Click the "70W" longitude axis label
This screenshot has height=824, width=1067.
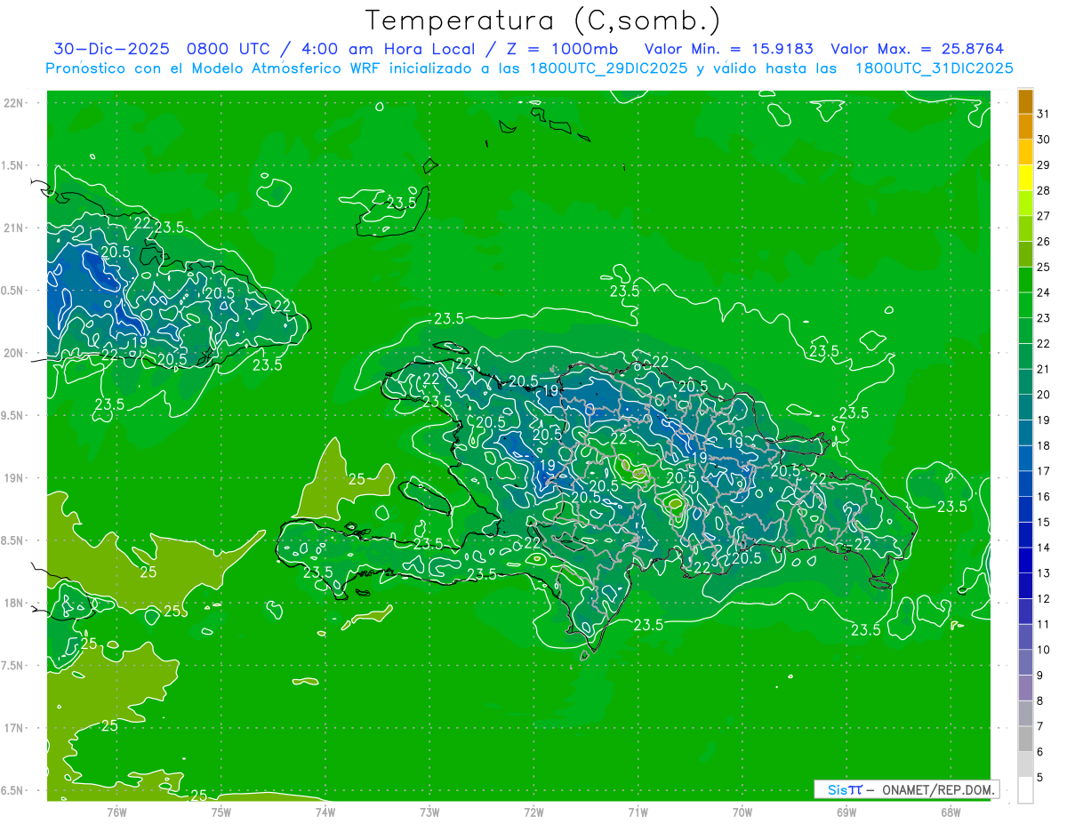742,812
